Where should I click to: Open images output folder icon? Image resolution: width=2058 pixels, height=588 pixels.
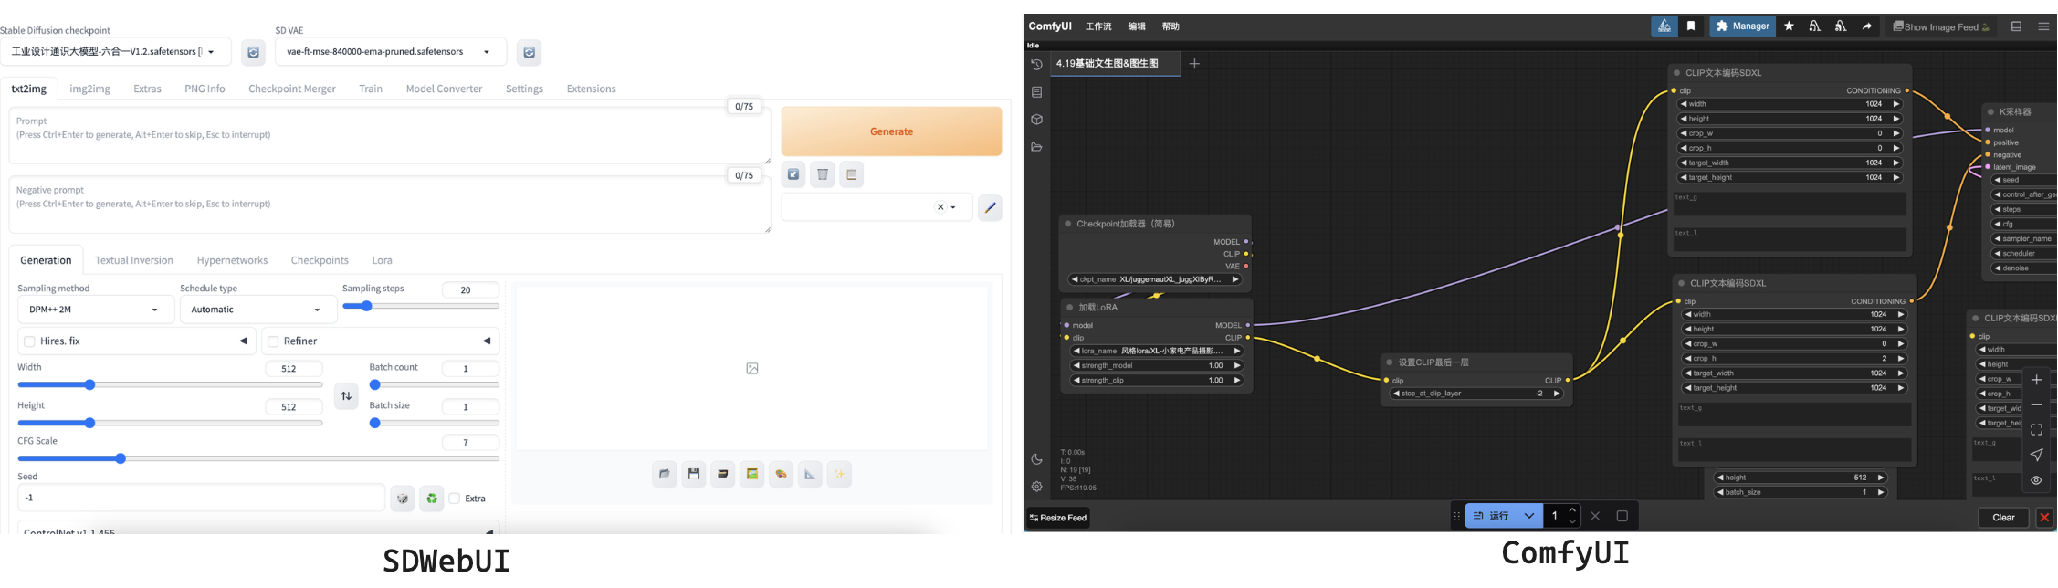tap(665, 474)
